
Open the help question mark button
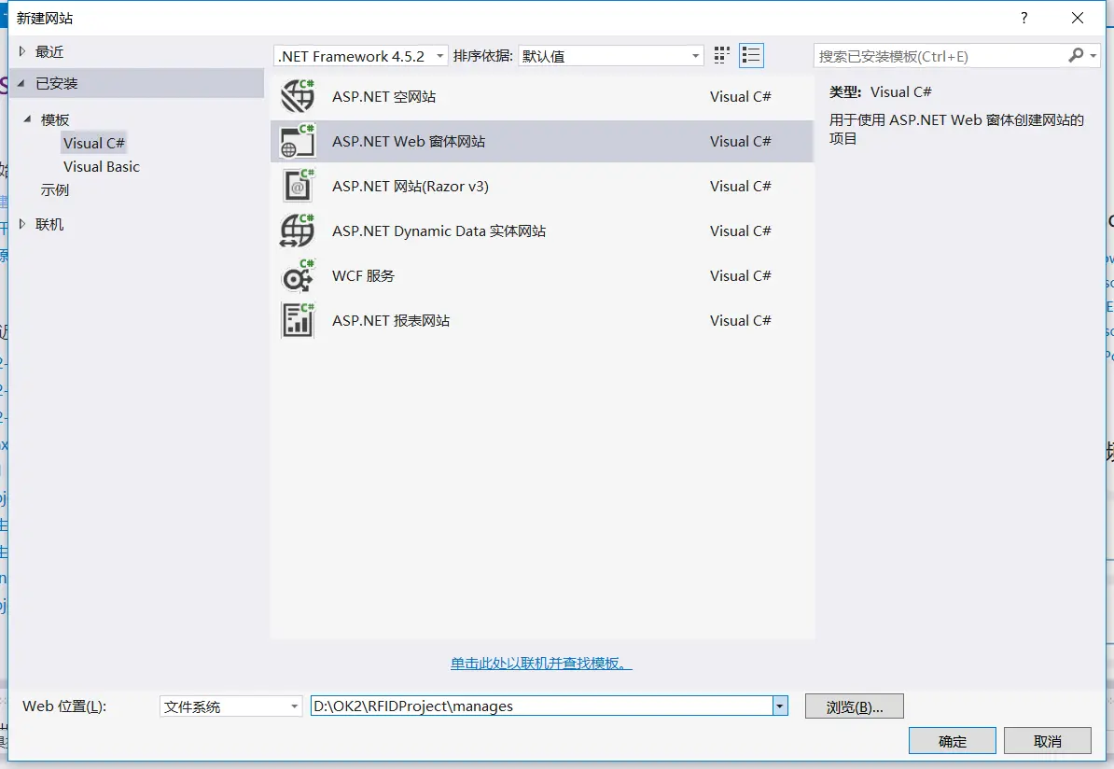point(1023,18)
